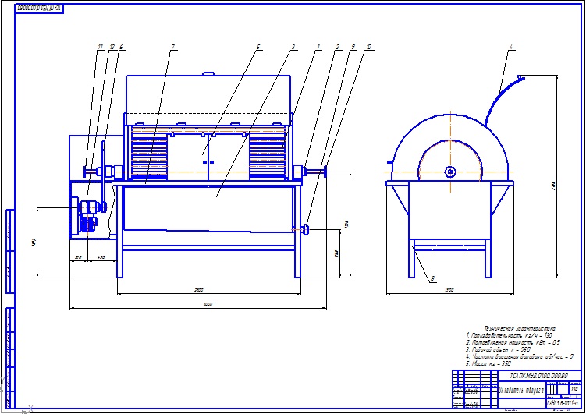Click position callout number 5

(x=257, y=47)
